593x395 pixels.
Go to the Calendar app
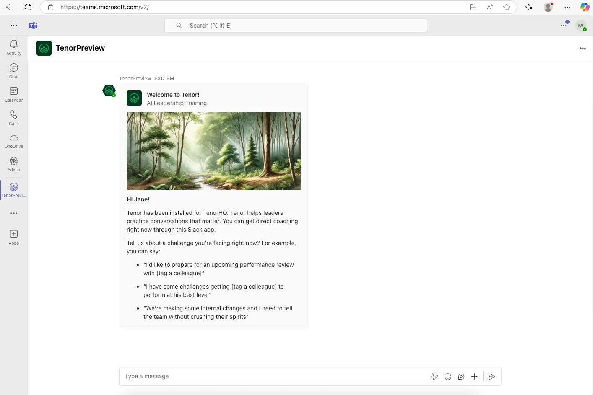click(14, 94)
